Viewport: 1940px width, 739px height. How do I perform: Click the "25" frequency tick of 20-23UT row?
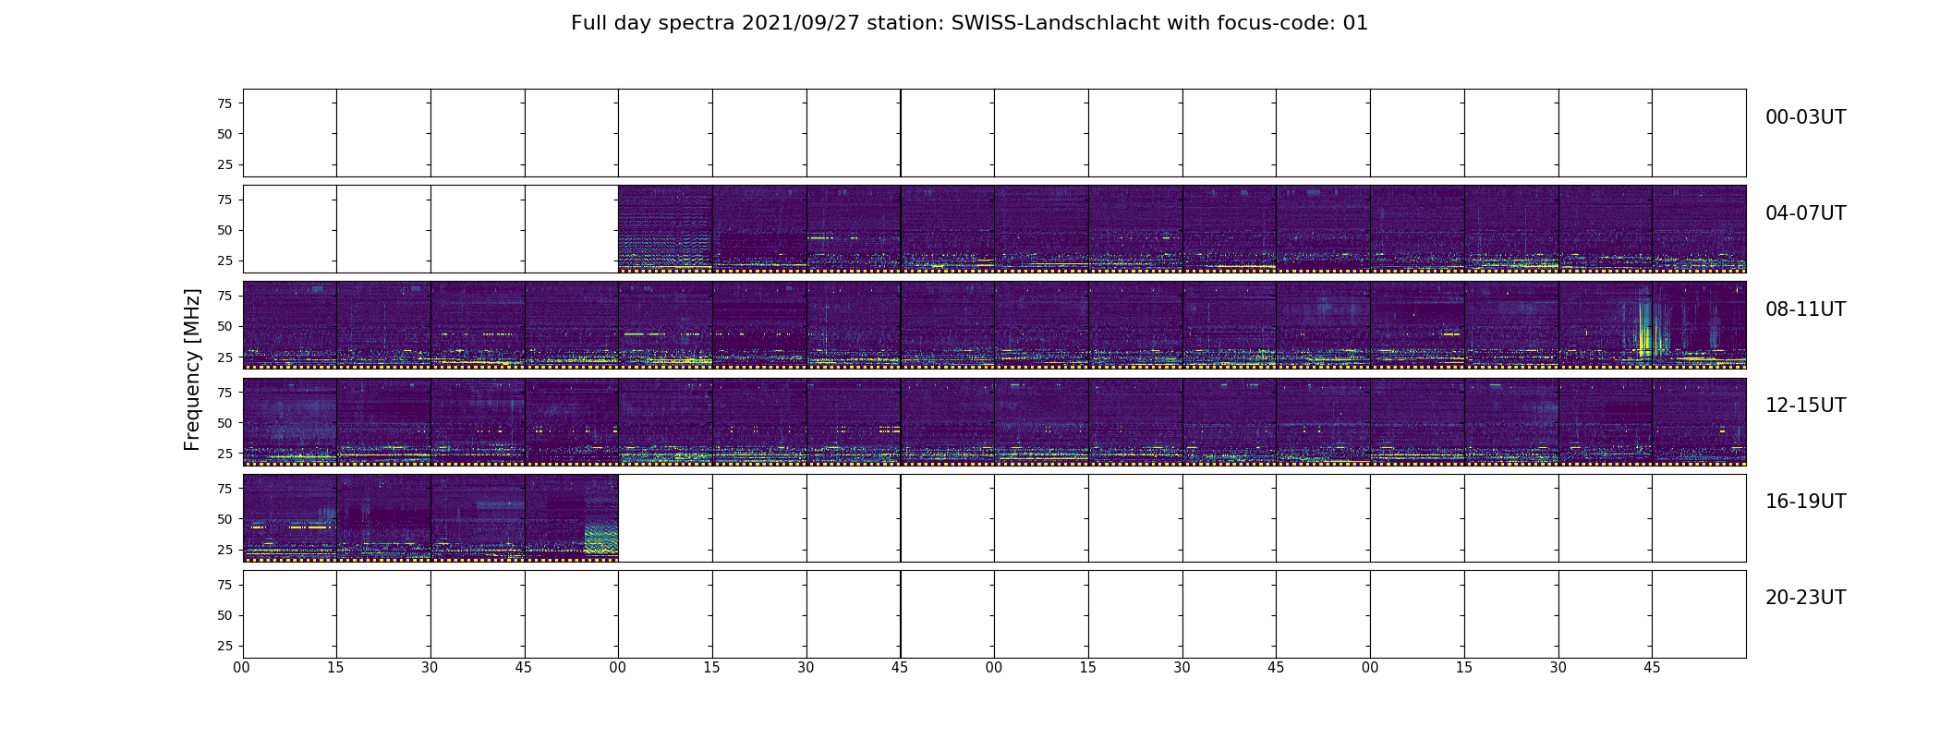[224, 646]
